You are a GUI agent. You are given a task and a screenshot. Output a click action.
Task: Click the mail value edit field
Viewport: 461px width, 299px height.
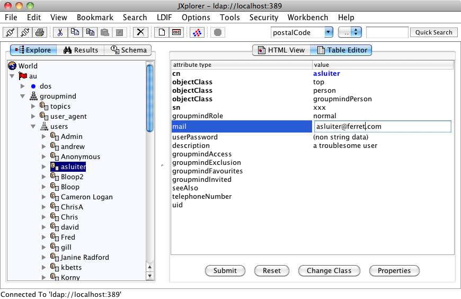click(x=383, y=126)
